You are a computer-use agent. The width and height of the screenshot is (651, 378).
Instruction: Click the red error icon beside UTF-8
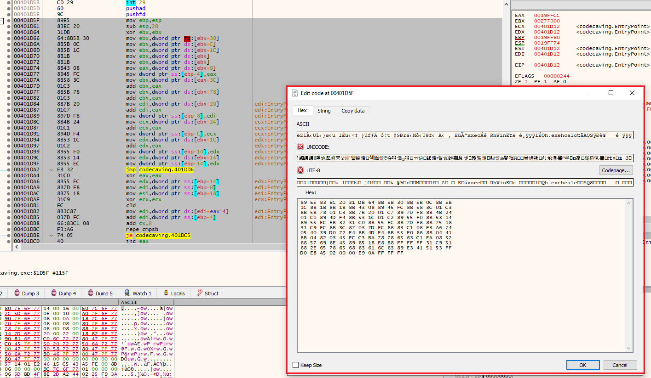[x=300, y=170]
